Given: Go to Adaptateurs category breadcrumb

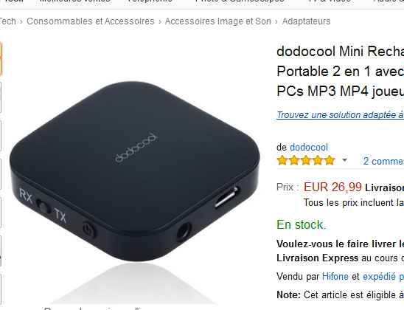Looking at the screenshot, I should click(x=306, y=21).
